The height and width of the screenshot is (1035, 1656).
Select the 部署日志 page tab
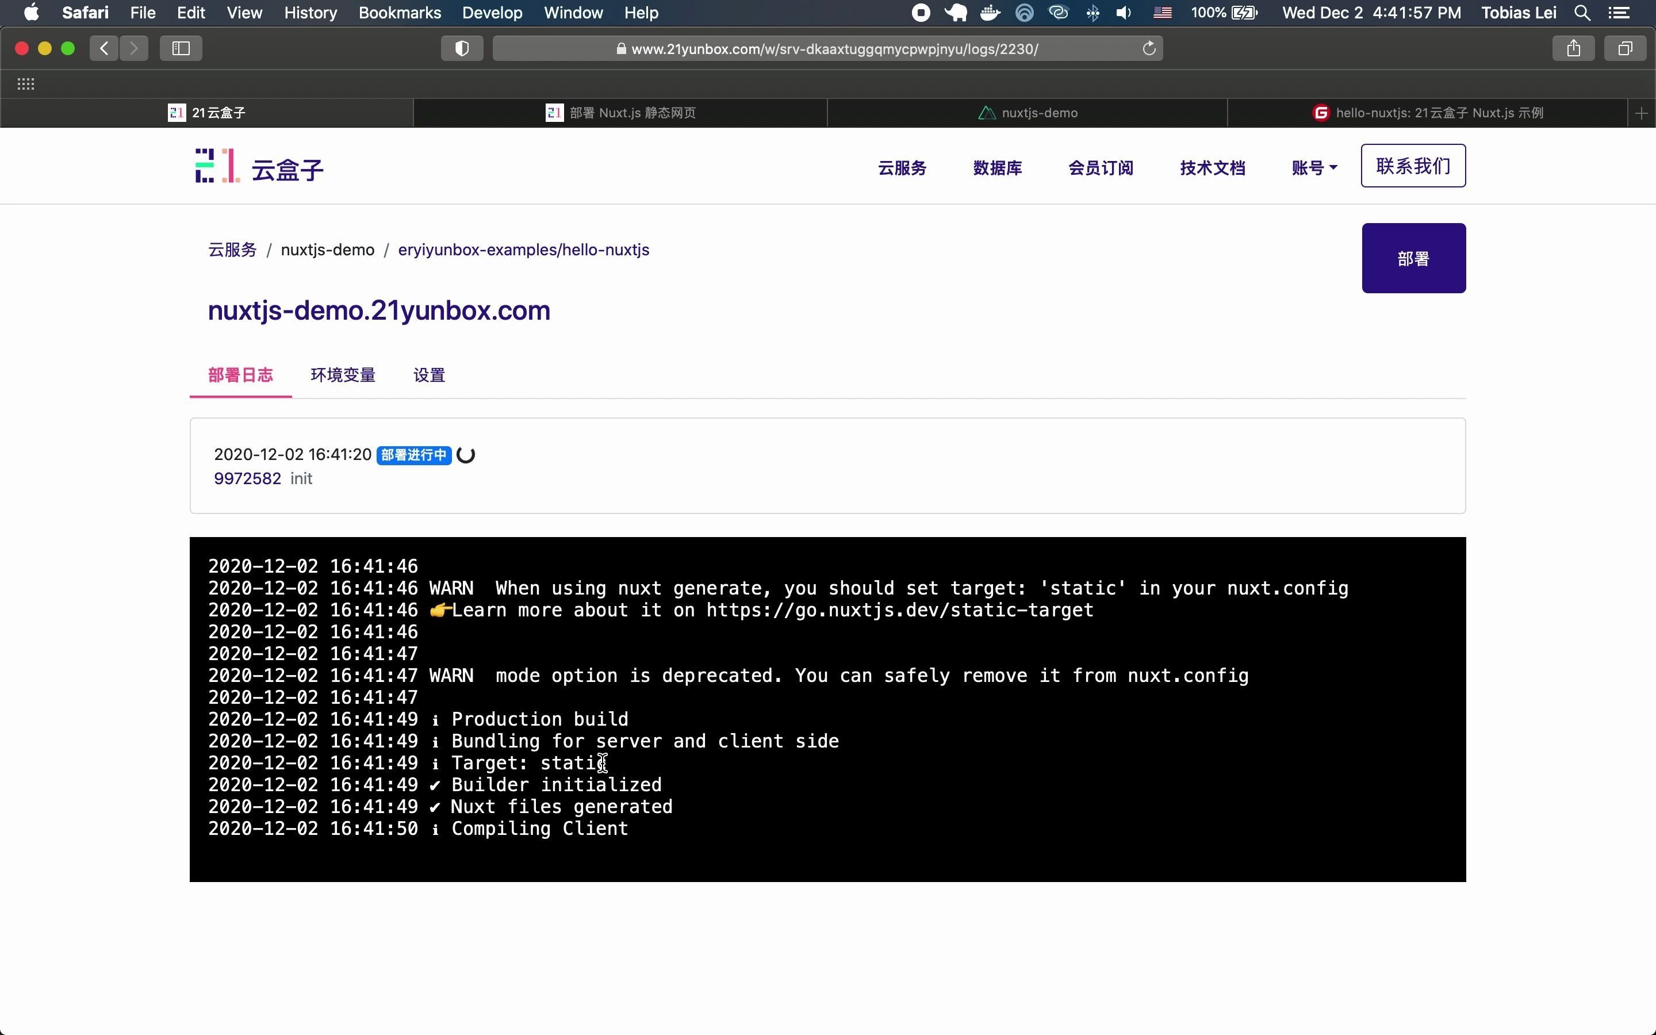(x=241, y=375)
